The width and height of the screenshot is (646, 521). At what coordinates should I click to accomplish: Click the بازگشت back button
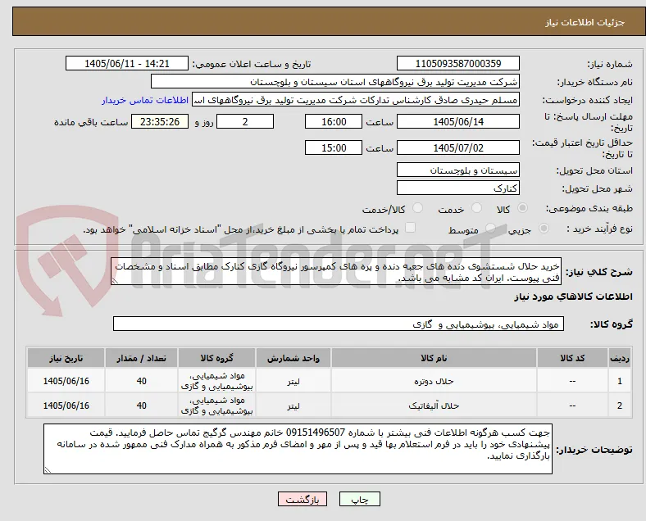(x=303, y=499)
